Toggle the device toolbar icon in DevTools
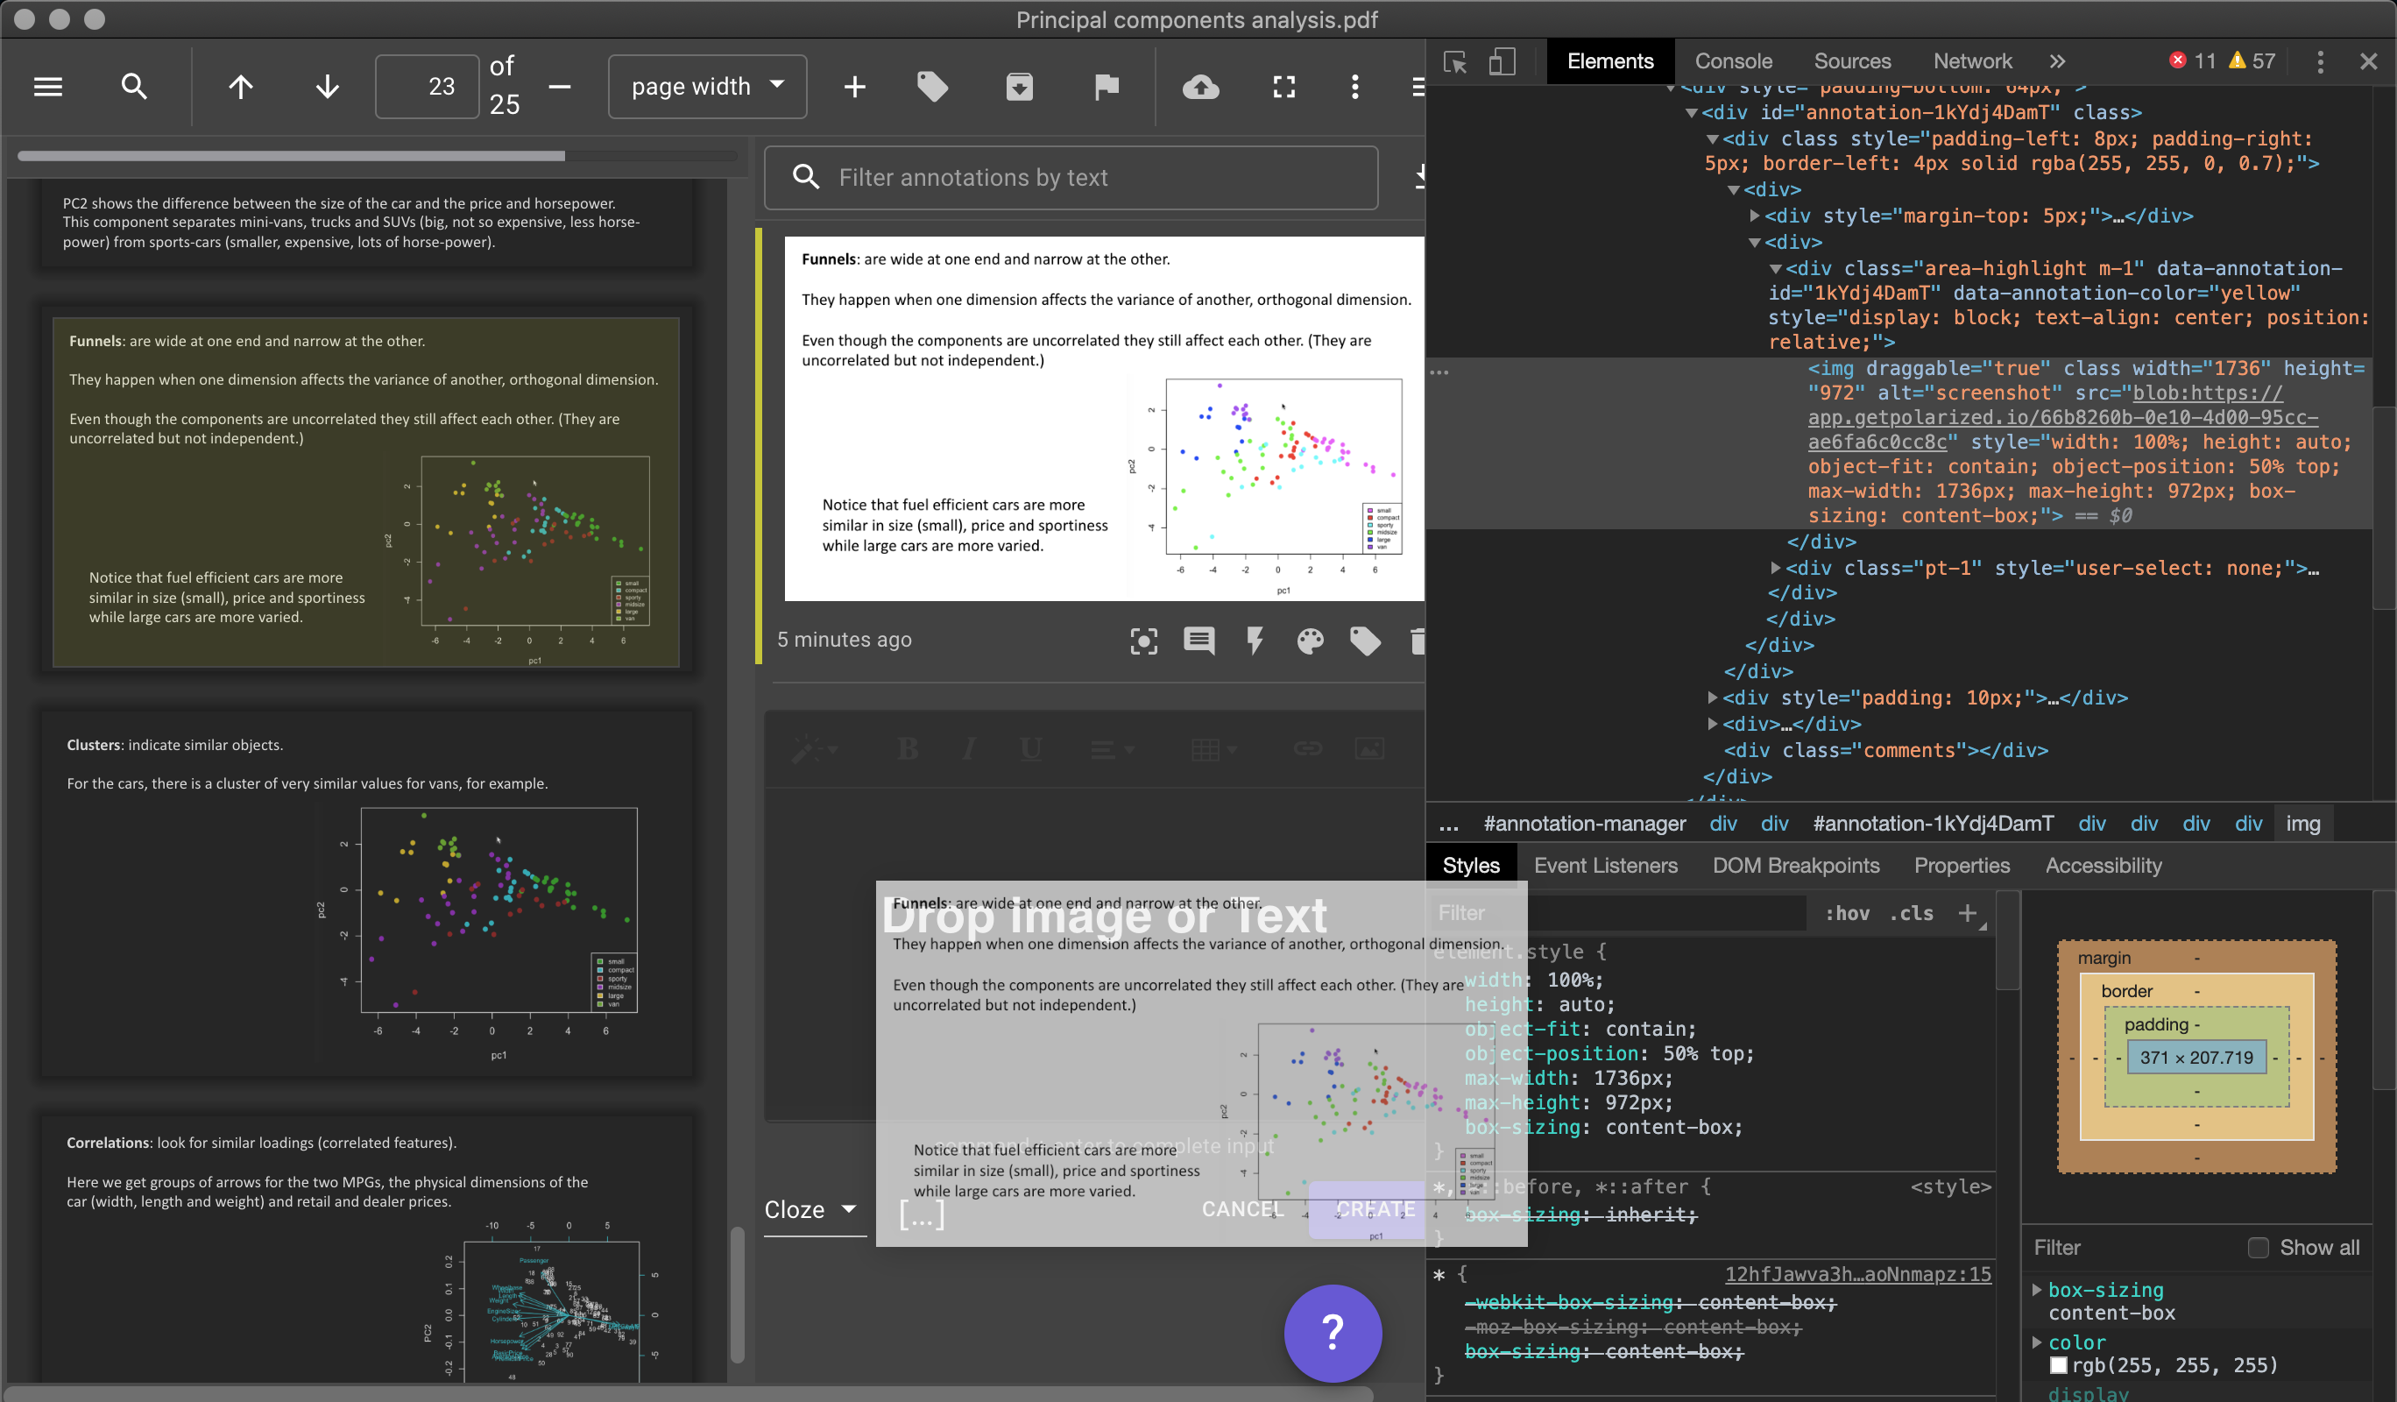Image resolution: width=2397 pixels, height=1402 pixels. tap(1502, 60)
